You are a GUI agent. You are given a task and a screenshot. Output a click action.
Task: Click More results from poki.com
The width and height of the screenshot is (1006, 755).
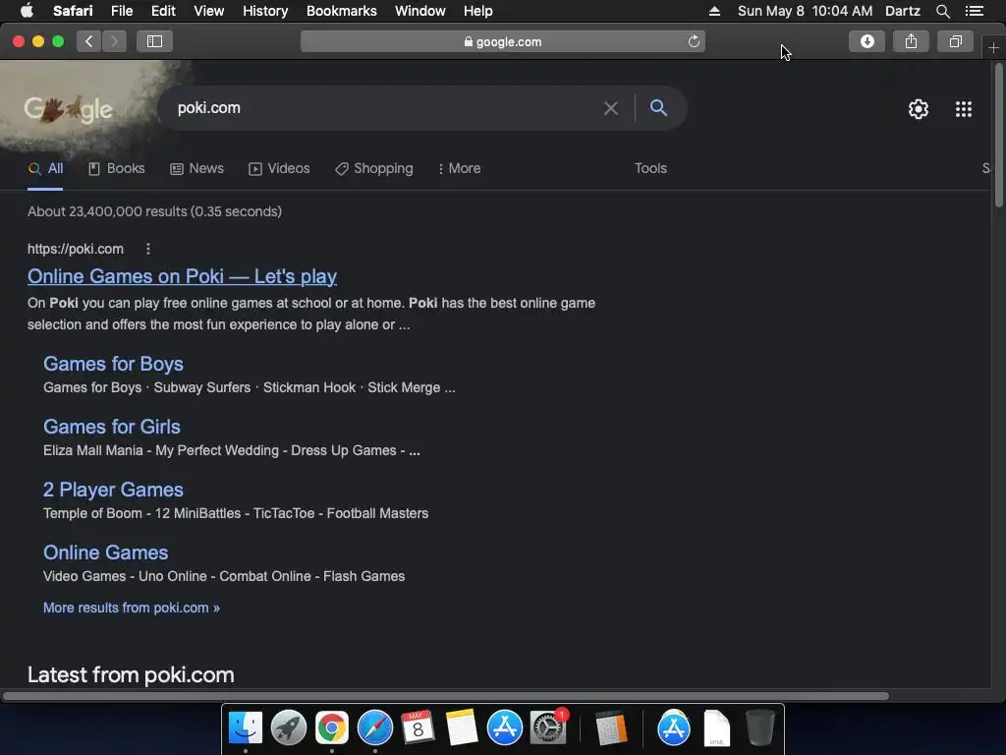pos(131,608)
